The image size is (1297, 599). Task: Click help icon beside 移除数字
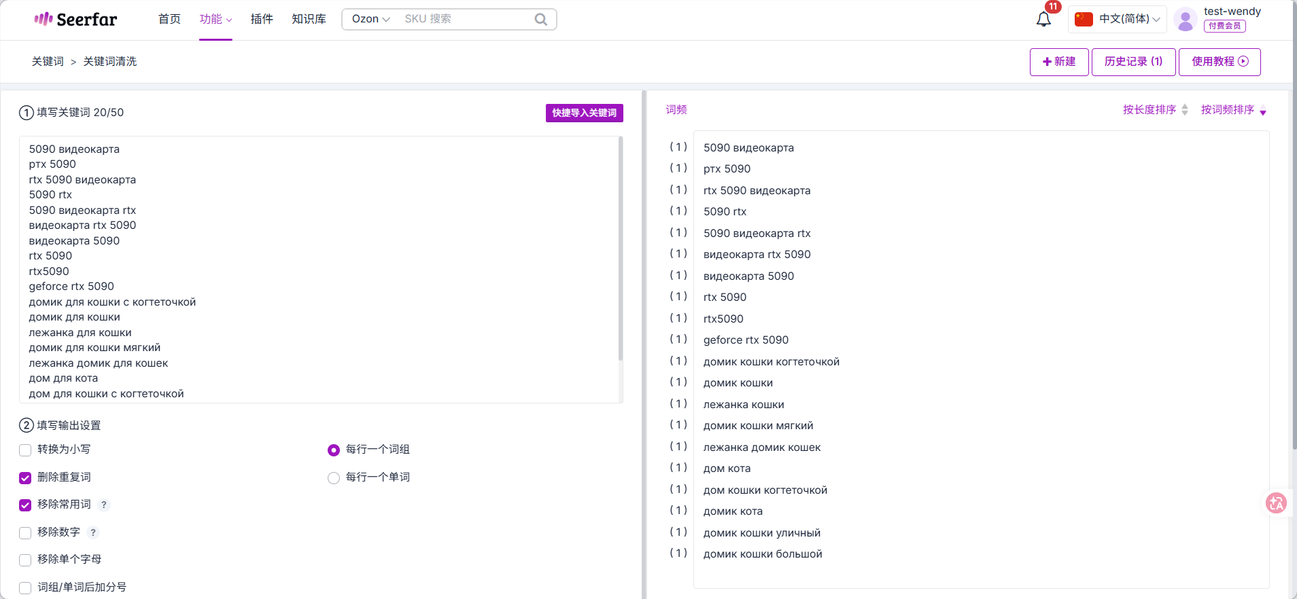coord(93,532)
